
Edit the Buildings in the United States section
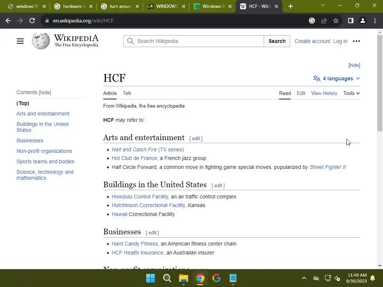click(x=218, y=186)
